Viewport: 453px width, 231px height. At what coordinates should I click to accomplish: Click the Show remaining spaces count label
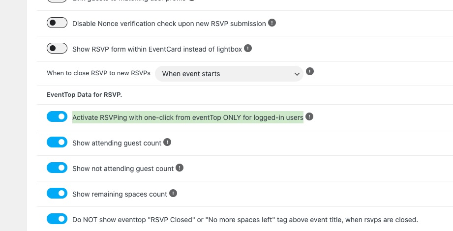pyautogui.click(x=120, y=194)
